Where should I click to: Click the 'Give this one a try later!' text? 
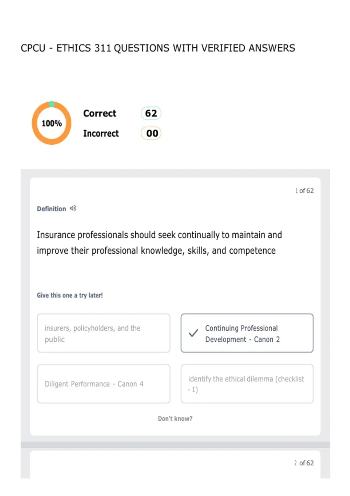(70, 295)
